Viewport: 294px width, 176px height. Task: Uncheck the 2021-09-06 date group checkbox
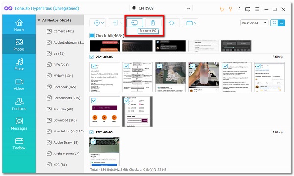91,57
